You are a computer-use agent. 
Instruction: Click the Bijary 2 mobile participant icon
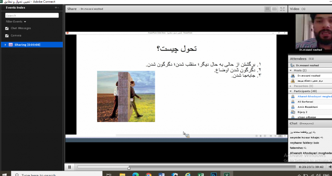(x=292, y=112)
